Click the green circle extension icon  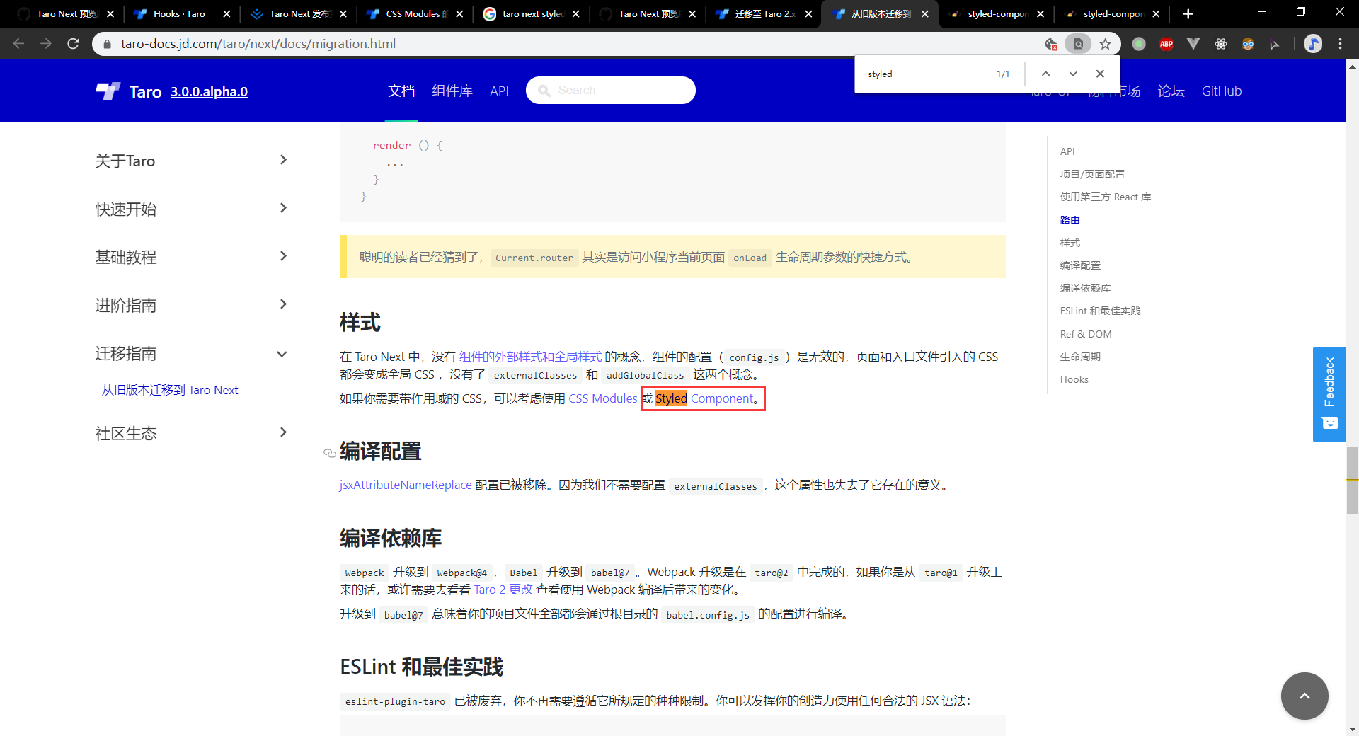click(1139, 44)
